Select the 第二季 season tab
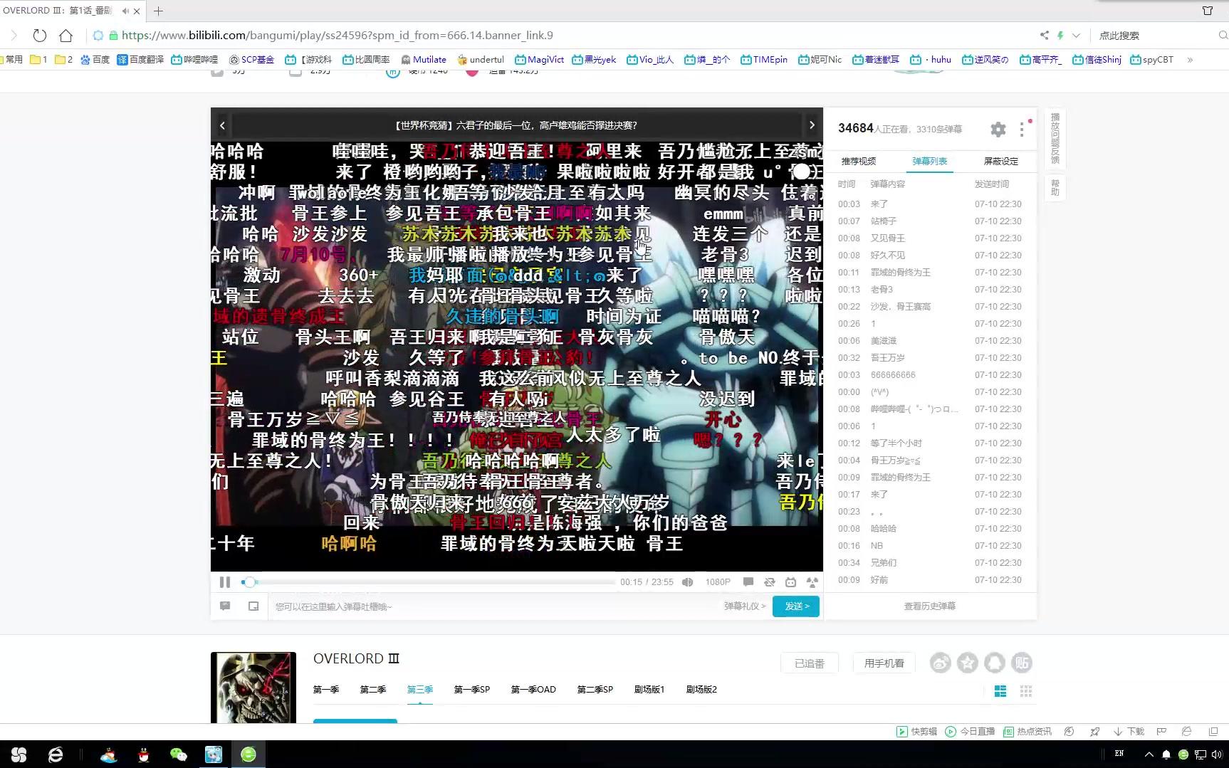Screen dimensions: 1229x768 (x=373, y=690)
